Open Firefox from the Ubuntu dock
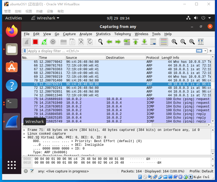 tap(12, 31)
